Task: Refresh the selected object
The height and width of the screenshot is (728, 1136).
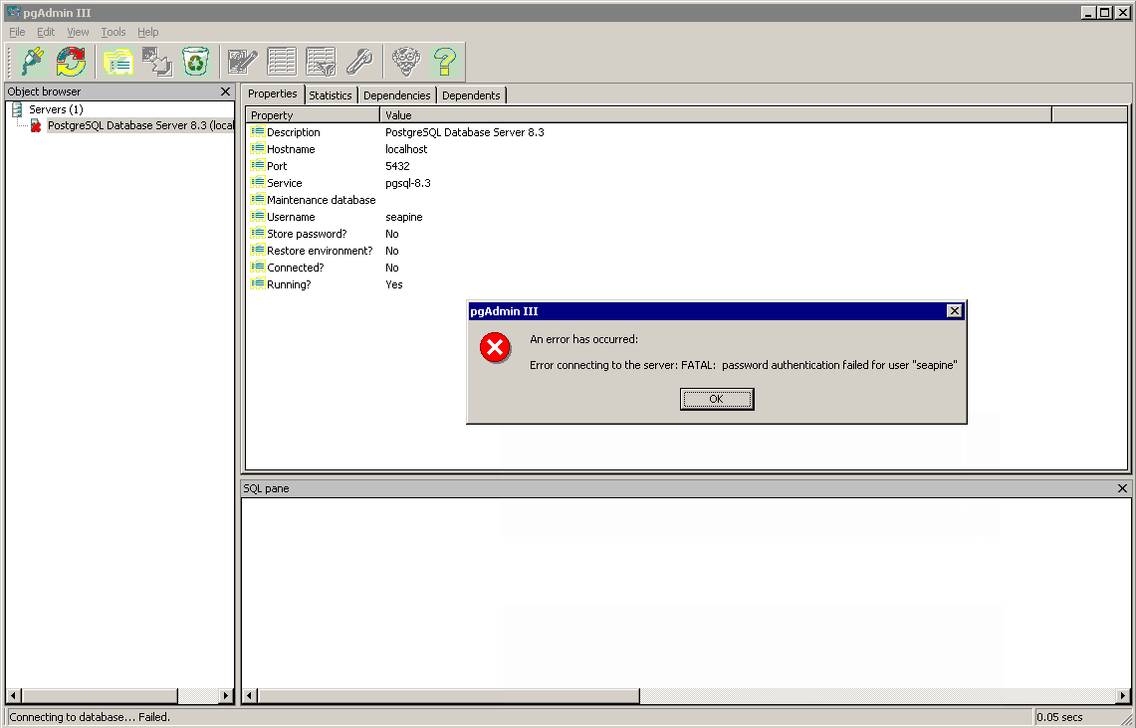Action: point(71,62)
